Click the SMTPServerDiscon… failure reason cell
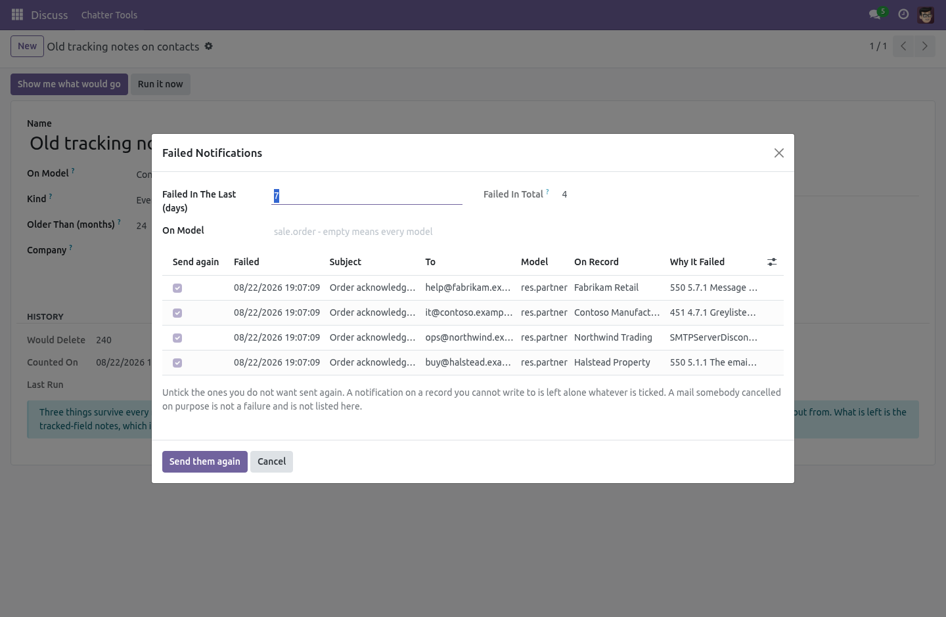The image size is (946, 617). pyautogui.click(x=713, y=337)
